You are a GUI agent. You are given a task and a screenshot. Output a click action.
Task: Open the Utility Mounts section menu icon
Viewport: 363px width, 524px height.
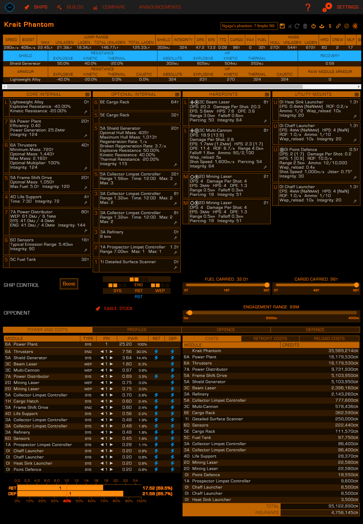(x=357, y=95)
